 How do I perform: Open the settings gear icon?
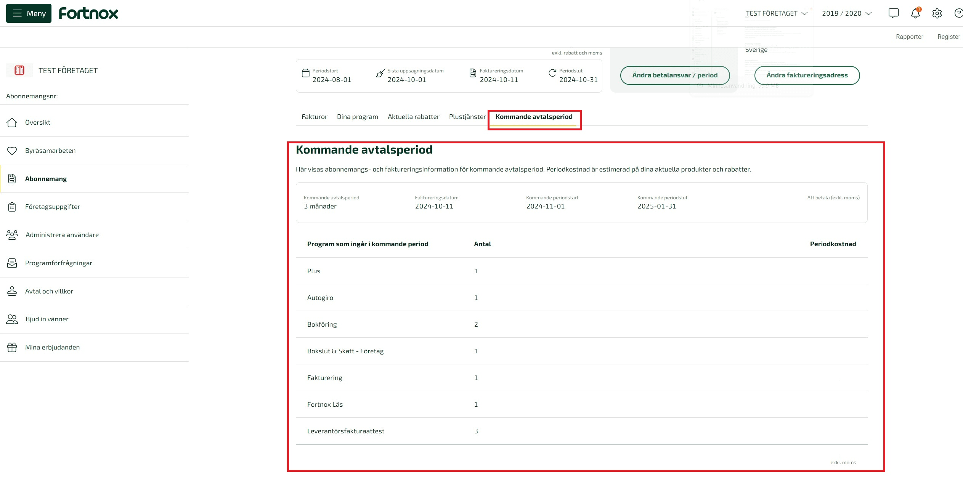coord(937,13)
